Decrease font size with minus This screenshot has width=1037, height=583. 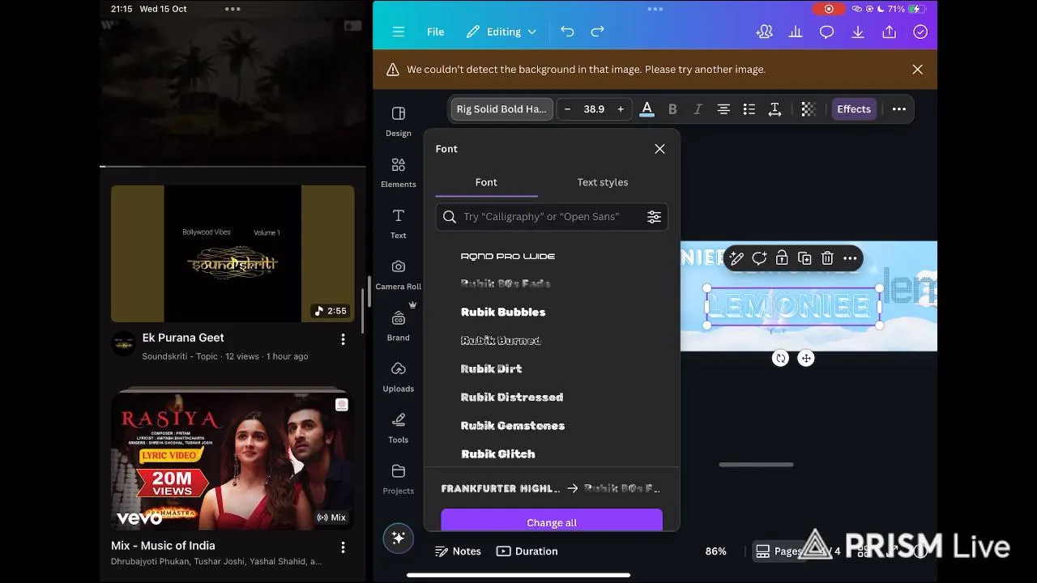[x=567, y=109]
